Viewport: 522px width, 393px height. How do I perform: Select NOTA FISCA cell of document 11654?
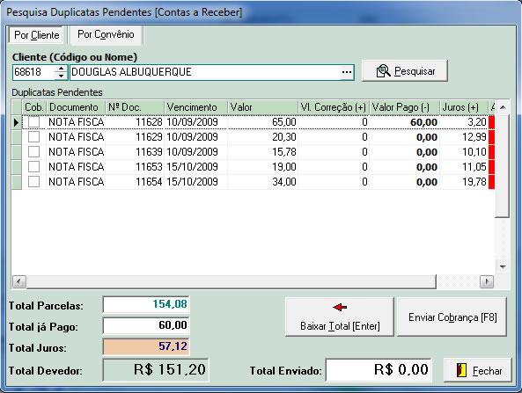tap(76, 182)
